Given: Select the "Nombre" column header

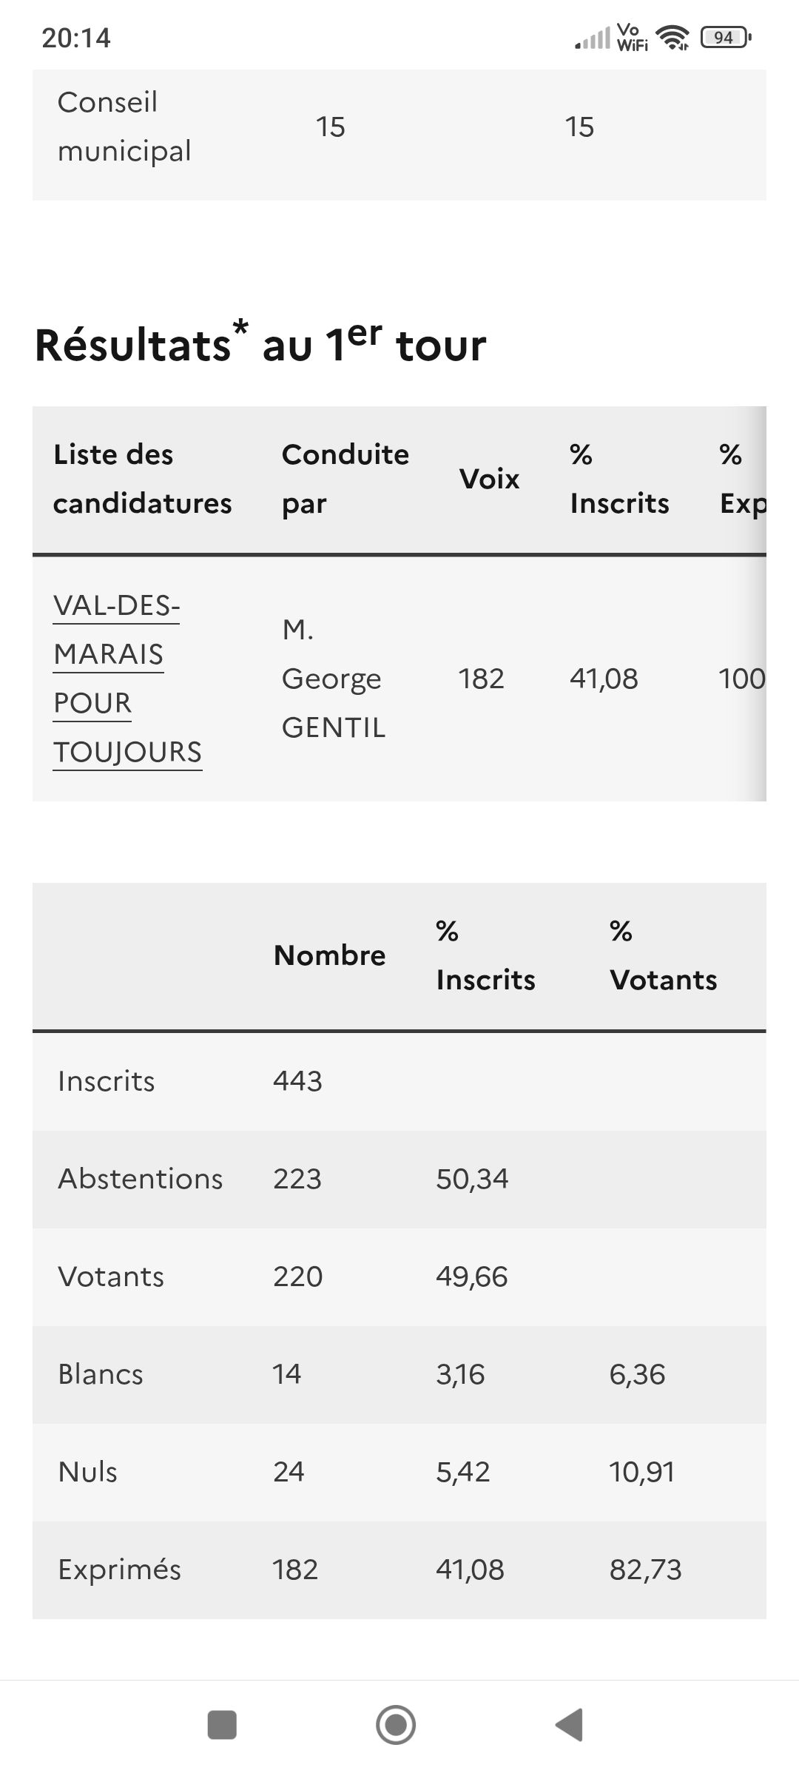Looking at the screenshot, I should tap(329, 955).
